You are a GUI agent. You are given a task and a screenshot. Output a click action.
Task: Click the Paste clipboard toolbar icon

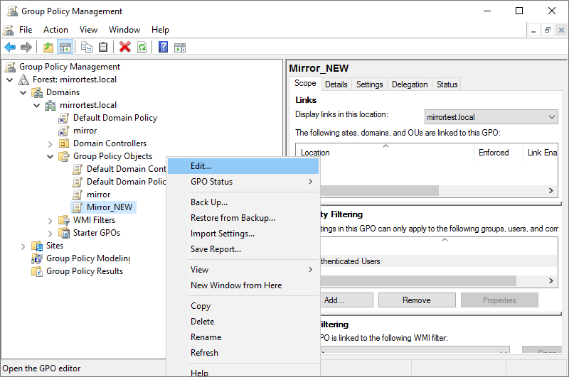(103, 47)
